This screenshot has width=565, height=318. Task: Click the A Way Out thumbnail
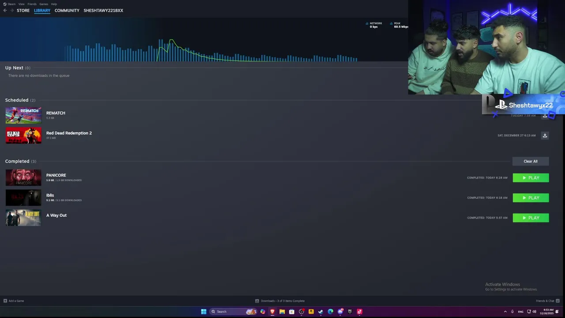(23, 218)
